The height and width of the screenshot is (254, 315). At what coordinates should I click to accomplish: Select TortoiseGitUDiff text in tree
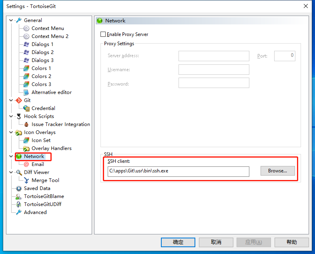tap(43, 204)
